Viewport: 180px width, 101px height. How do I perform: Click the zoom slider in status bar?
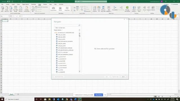(170, 97)
